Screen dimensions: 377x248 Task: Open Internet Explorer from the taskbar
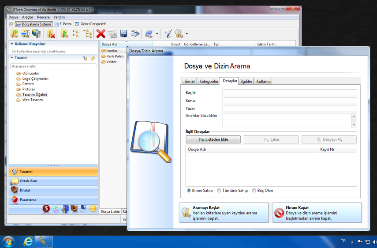point(28,241)
